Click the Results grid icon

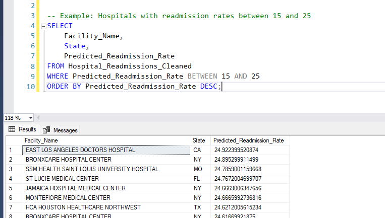[12, 129]
